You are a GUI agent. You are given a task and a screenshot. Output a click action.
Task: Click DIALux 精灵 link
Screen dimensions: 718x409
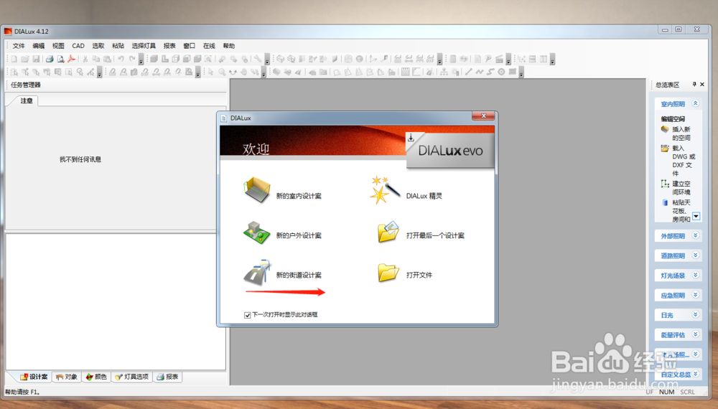click(x=424, y=196)
